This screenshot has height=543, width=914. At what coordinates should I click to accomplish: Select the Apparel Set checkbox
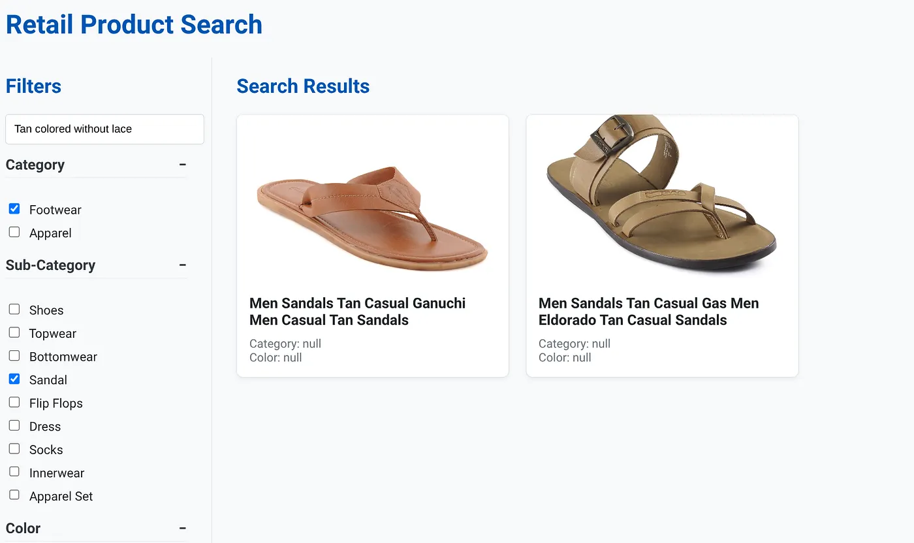[x=14, y=495]
